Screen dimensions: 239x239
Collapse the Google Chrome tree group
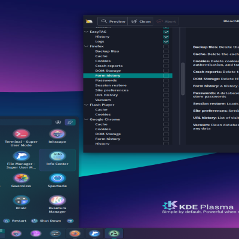(86, 119)
